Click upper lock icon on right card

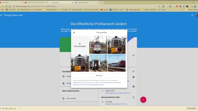point(133,77)
